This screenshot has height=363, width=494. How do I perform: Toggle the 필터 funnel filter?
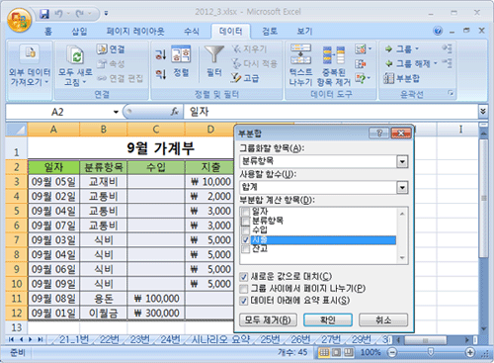coord(214,61)
